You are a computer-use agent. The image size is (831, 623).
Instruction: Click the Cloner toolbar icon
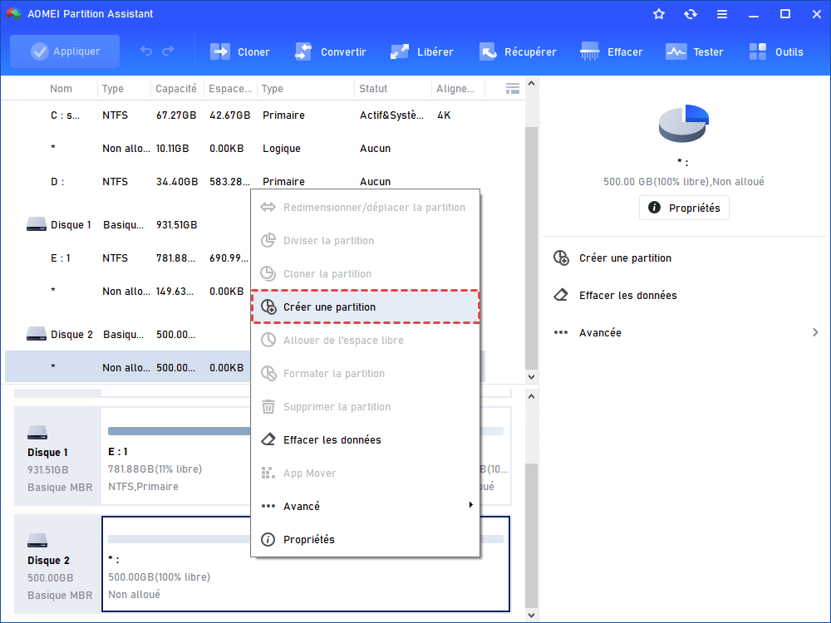pos(220,52)
